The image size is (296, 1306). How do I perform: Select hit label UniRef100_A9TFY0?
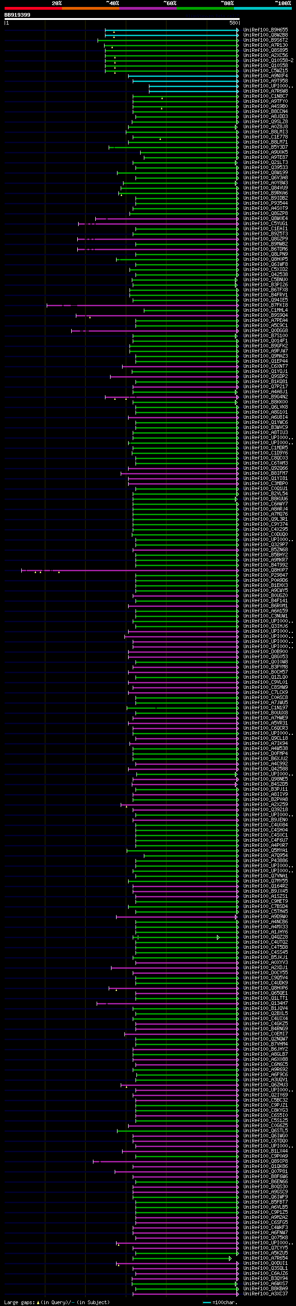point(265,101)
